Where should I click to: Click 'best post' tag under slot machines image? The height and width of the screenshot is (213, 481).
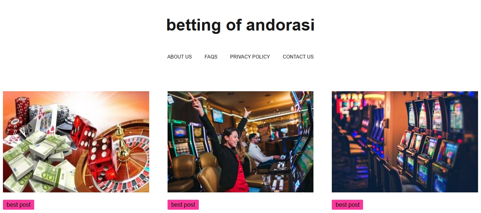[x=347, y=205]
